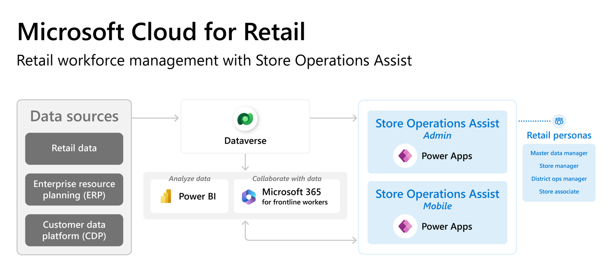Click 'Admin' italic label
The width and height of the screenshot is (612, 274).
(437, 136)
